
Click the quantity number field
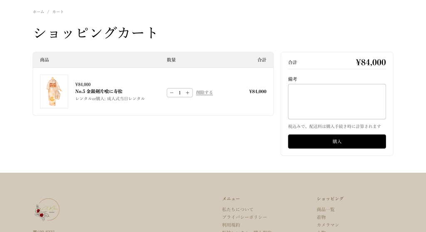pyautogui.click(x=180, y=93)
